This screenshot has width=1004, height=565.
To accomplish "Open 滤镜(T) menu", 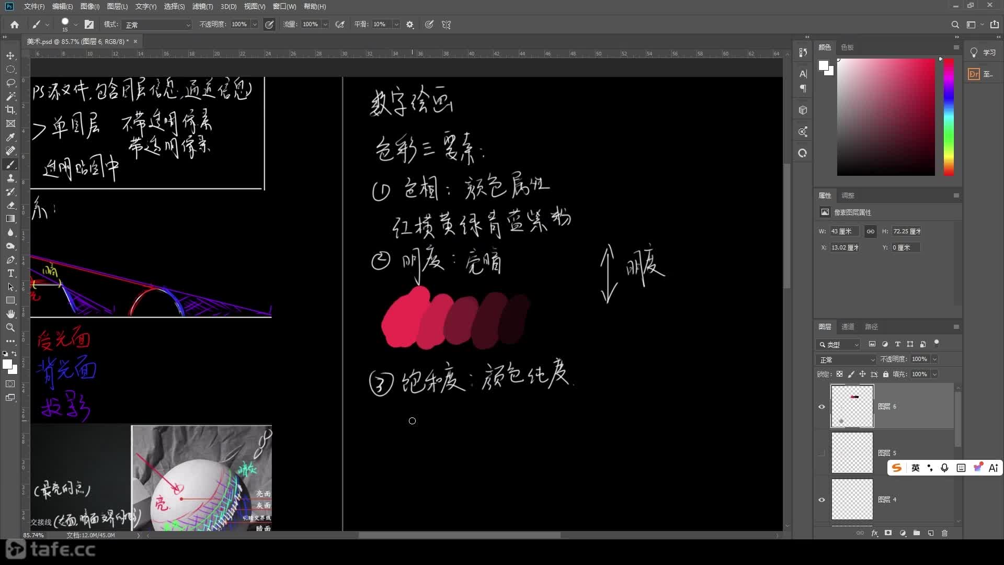I will point(202,6).
